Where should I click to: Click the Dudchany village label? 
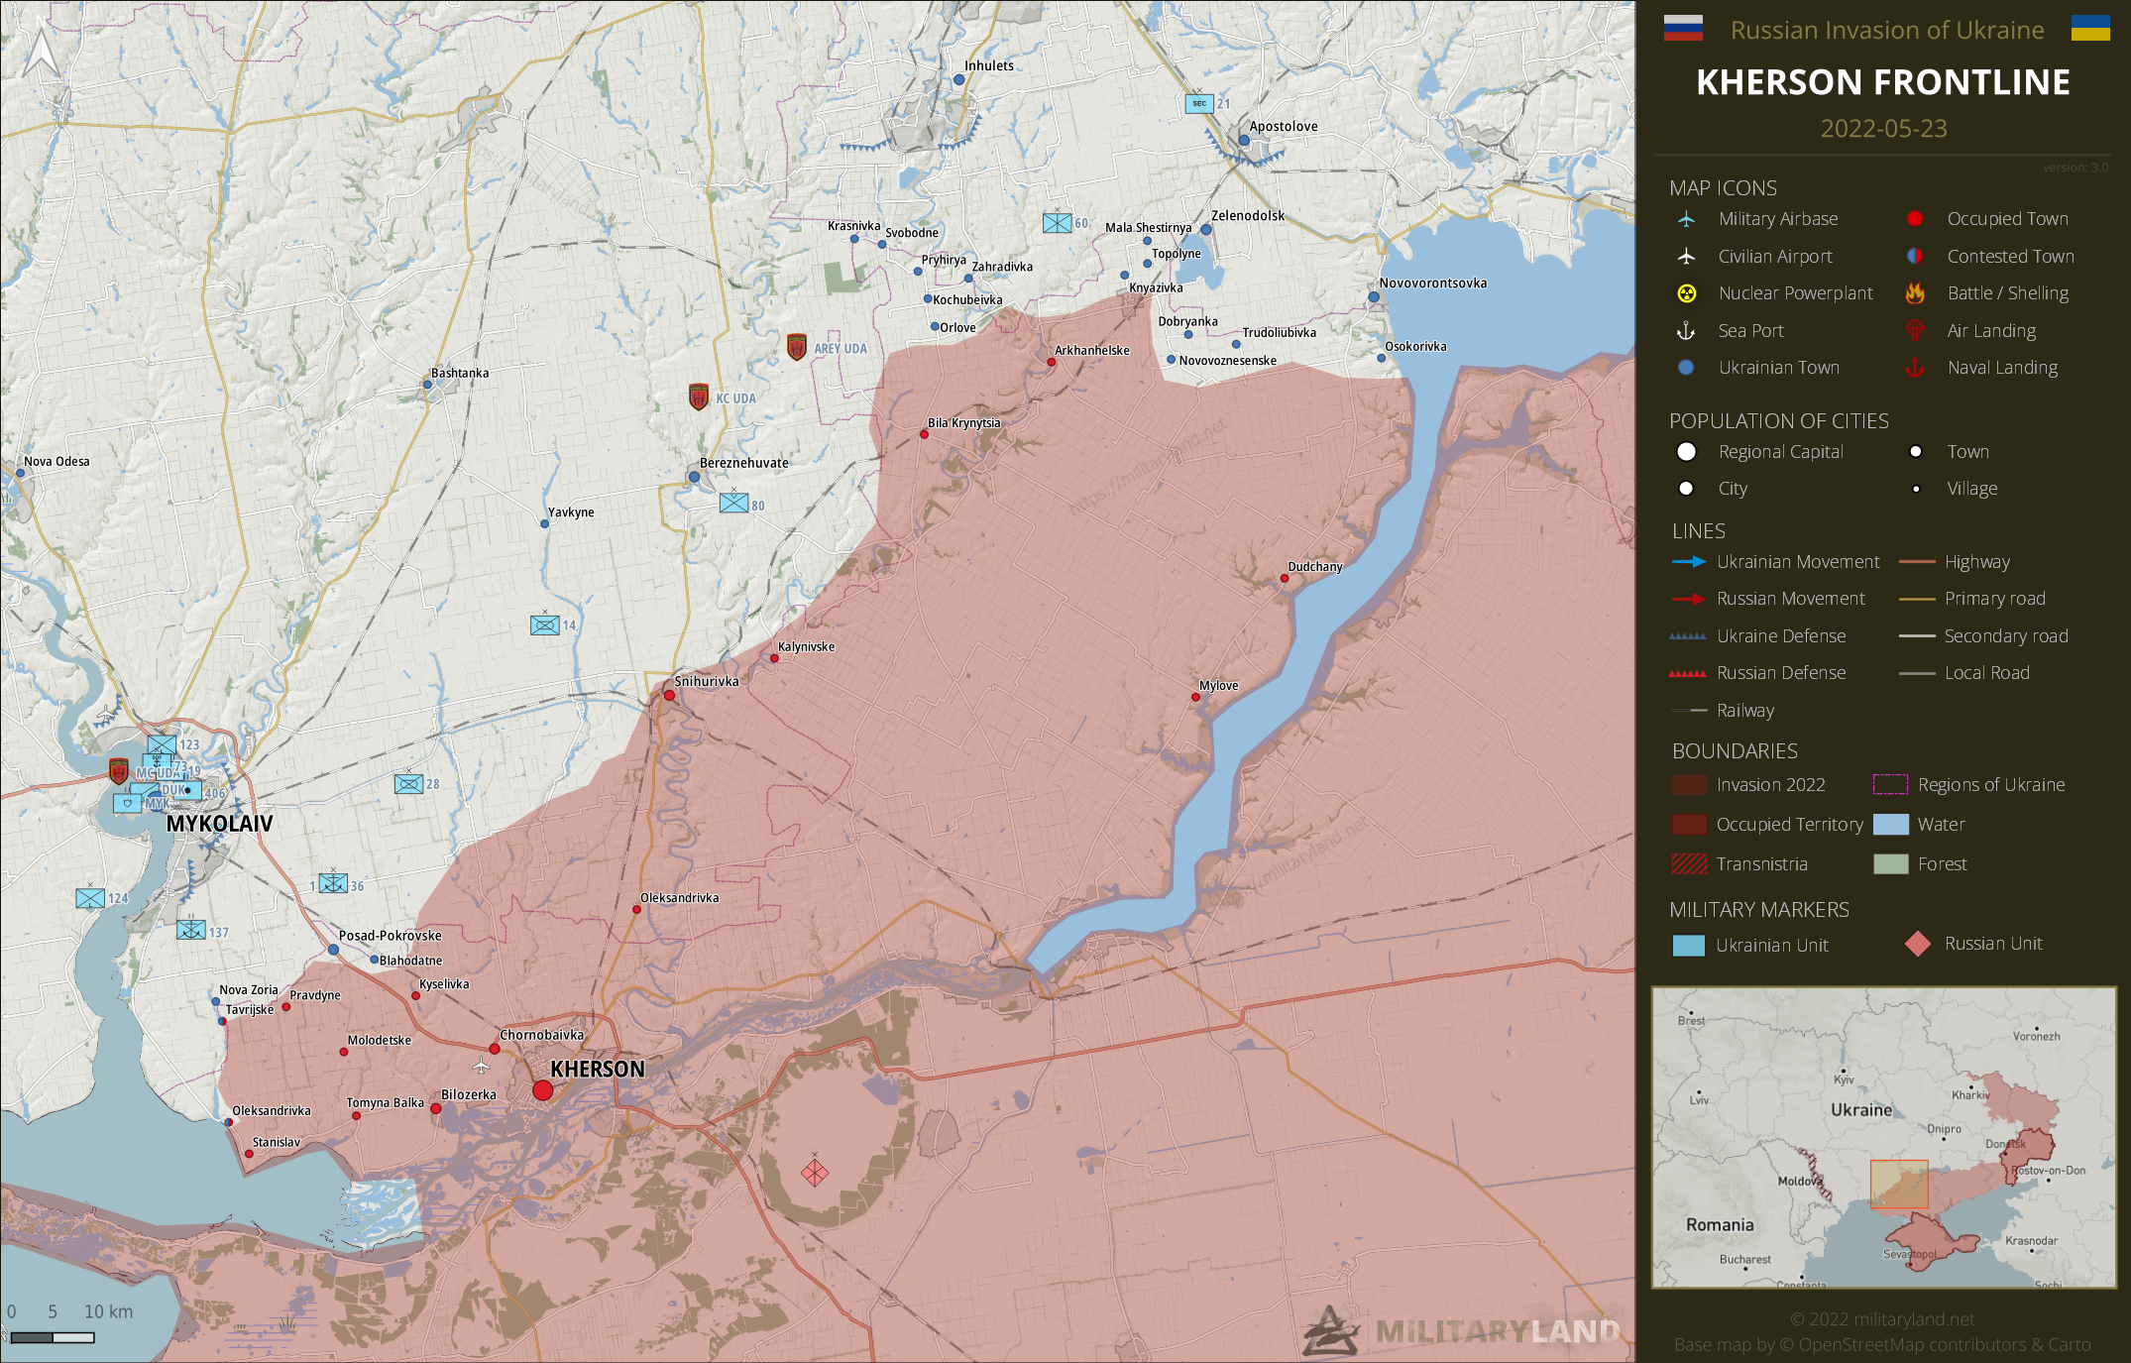(x=1315, y=567)
